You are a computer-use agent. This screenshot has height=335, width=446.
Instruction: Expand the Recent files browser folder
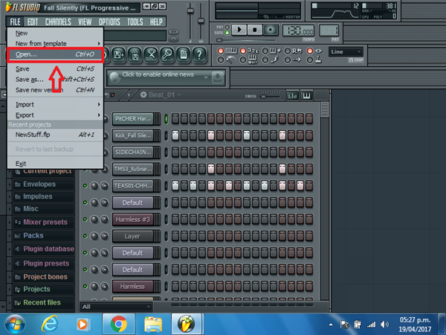tap(43, 302)
